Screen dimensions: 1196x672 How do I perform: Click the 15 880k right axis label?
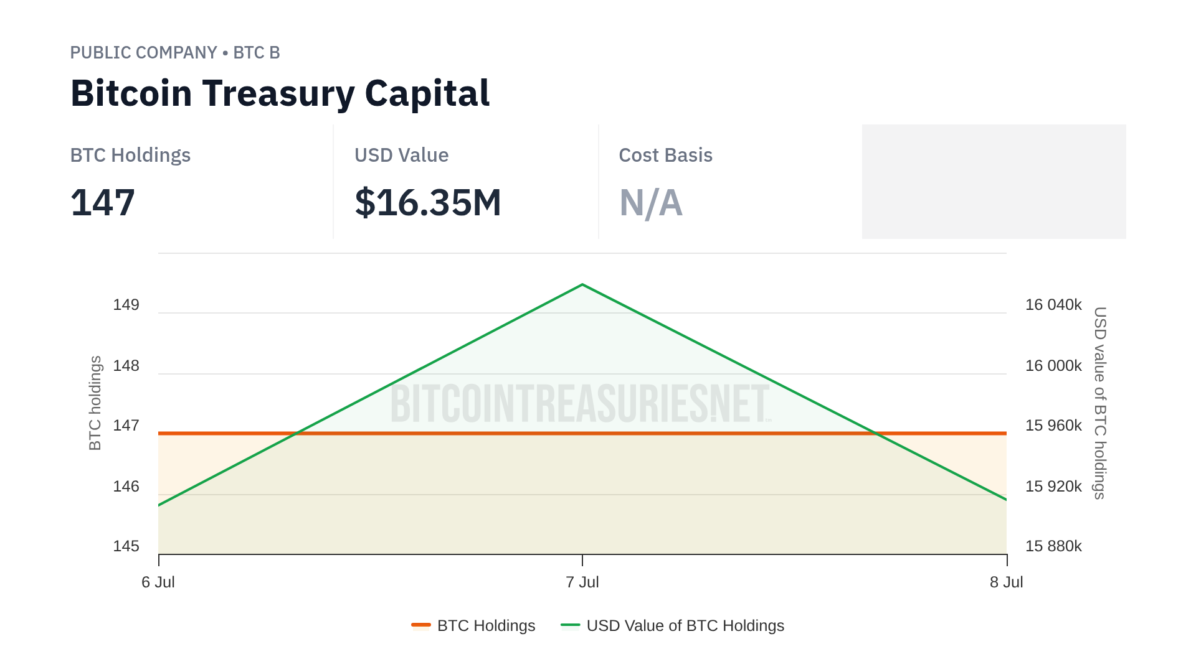click(1053, 546)
